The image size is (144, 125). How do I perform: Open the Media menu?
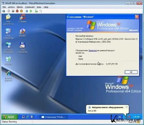coord(20,7)
